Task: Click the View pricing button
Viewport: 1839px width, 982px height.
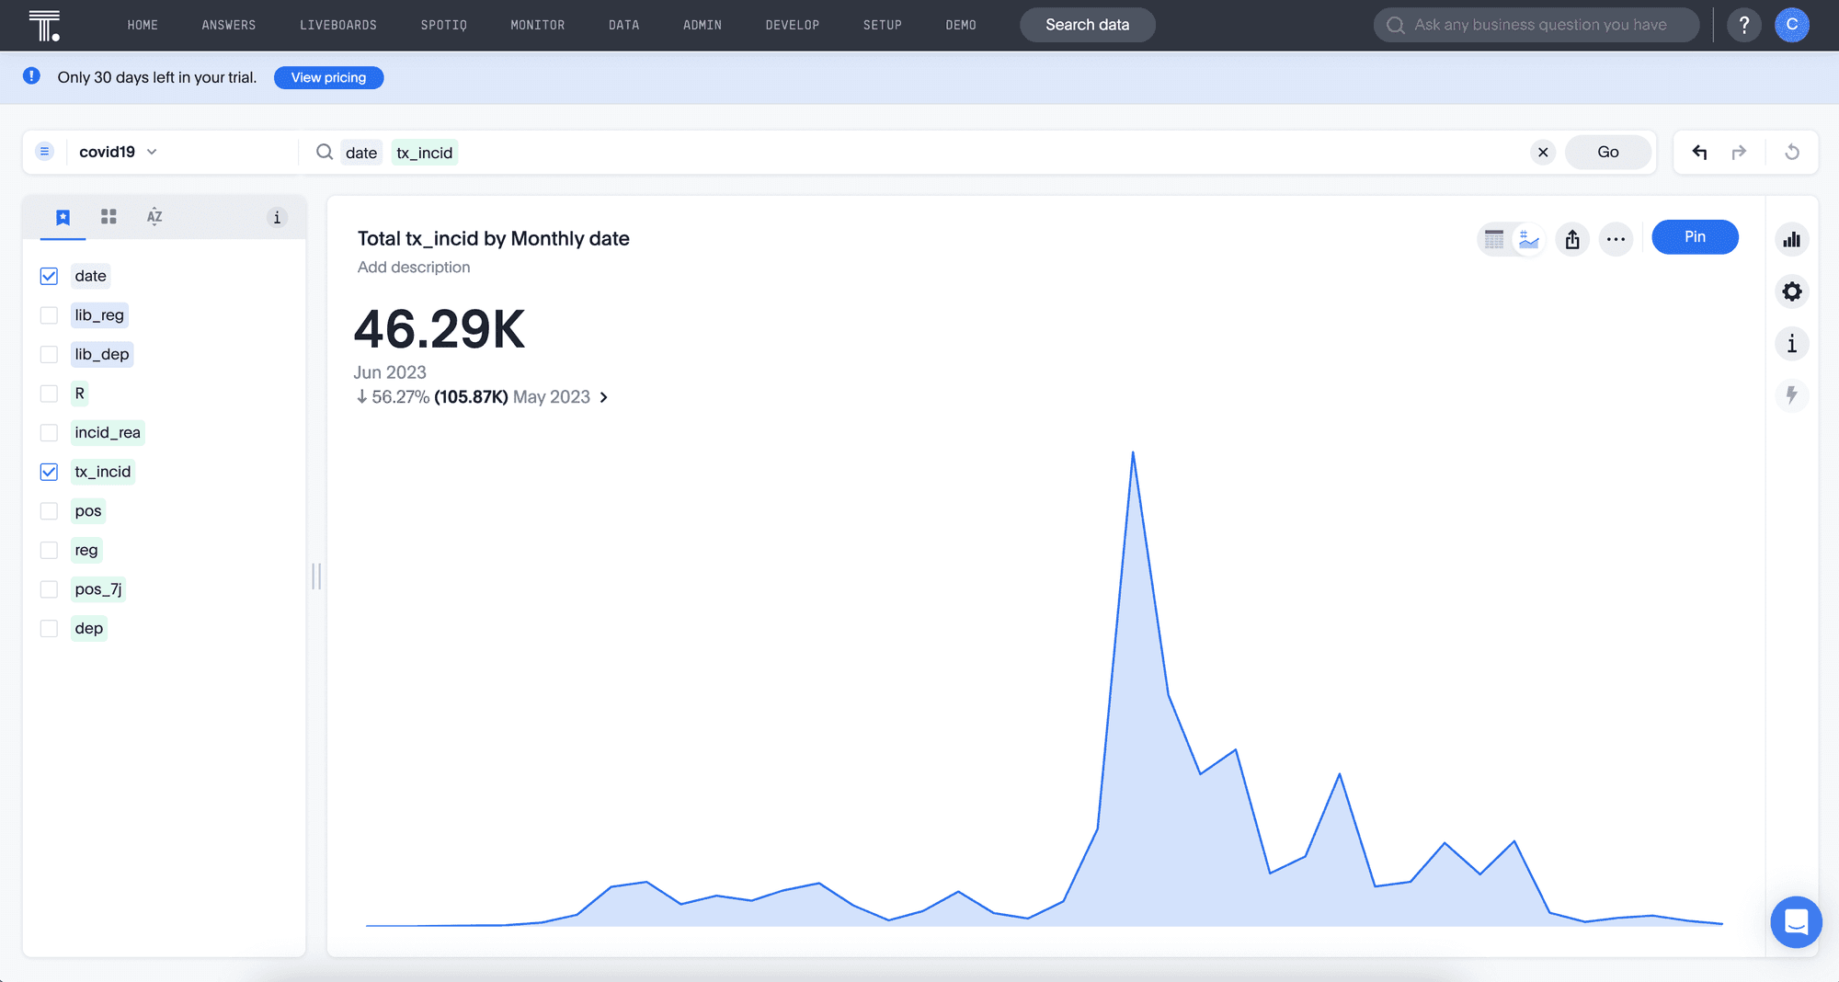Action: [x=328, y=77]
